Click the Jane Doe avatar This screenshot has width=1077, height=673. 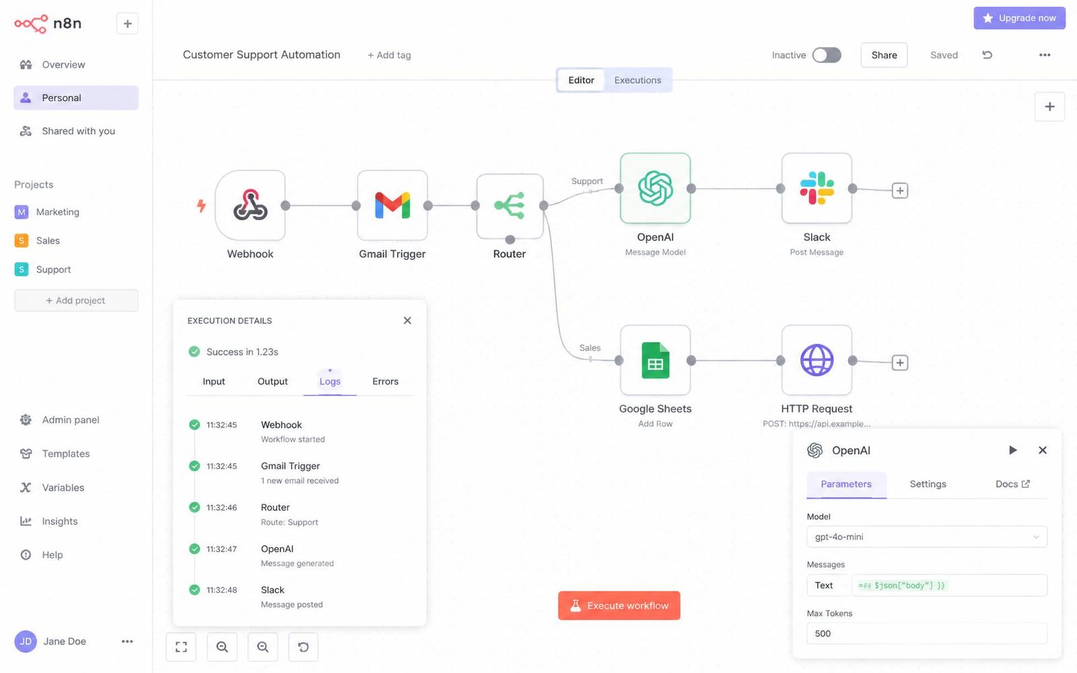26,641
